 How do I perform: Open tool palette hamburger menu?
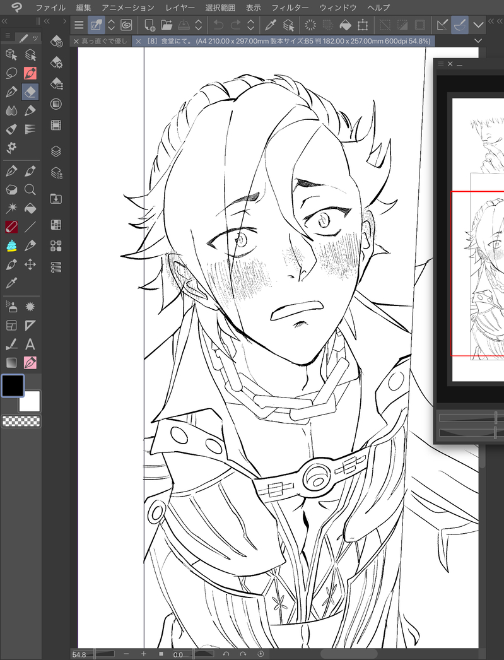[7, 36]
